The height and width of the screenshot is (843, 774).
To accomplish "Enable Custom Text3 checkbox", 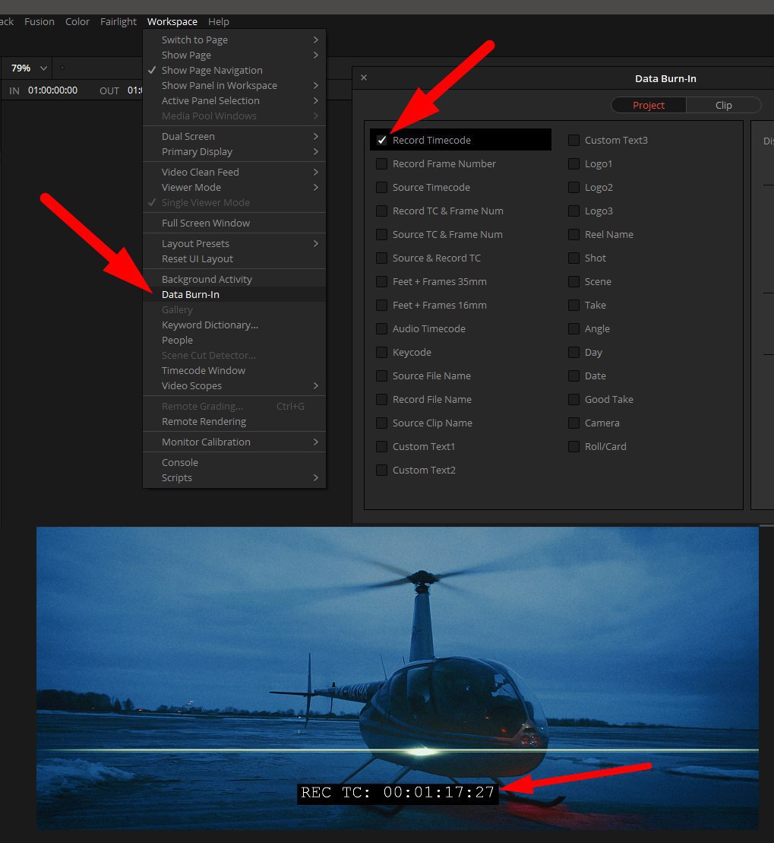I will [573, 140].
